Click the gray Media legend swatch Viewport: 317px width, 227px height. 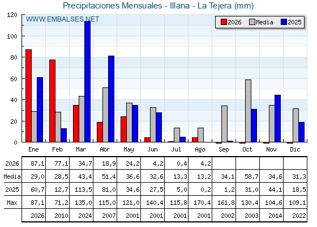pyautogui.click(x=252, y=22)
